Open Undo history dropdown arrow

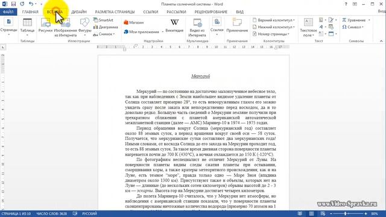click(36, 4)
